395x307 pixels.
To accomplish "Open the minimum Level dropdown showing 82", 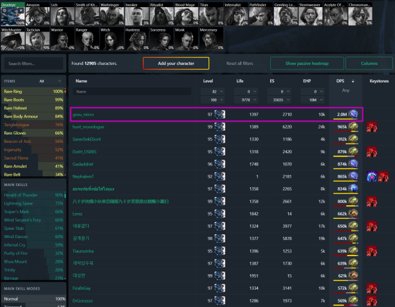I will click(x=212, y=92).
